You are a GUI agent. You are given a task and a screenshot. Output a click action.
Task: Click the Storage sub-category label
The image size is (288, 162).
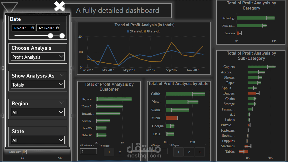coord(229,104)
